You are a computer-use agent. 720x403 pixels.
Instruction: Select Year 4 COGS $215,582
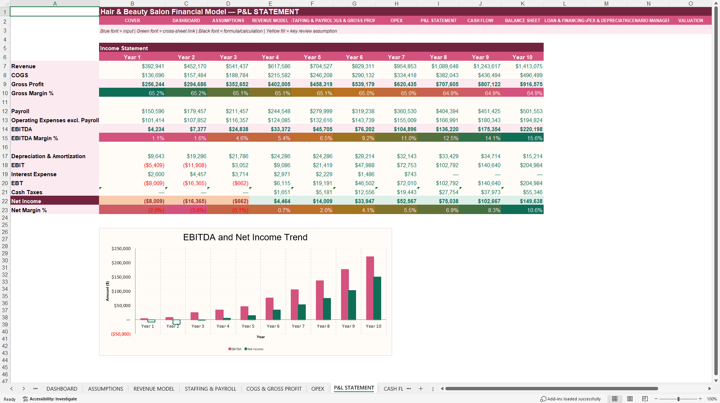coord(271,75)
